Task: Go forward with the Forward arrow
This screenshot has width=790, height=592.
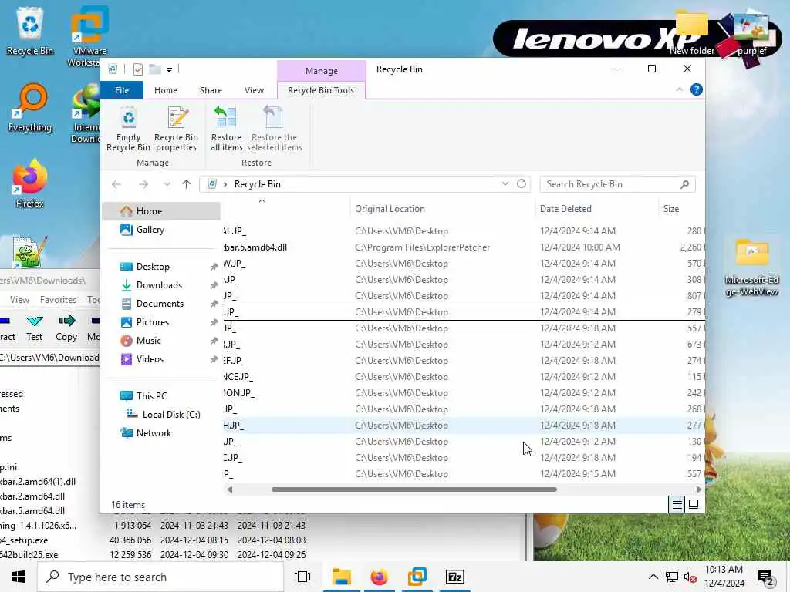Action: pos(143,184)
